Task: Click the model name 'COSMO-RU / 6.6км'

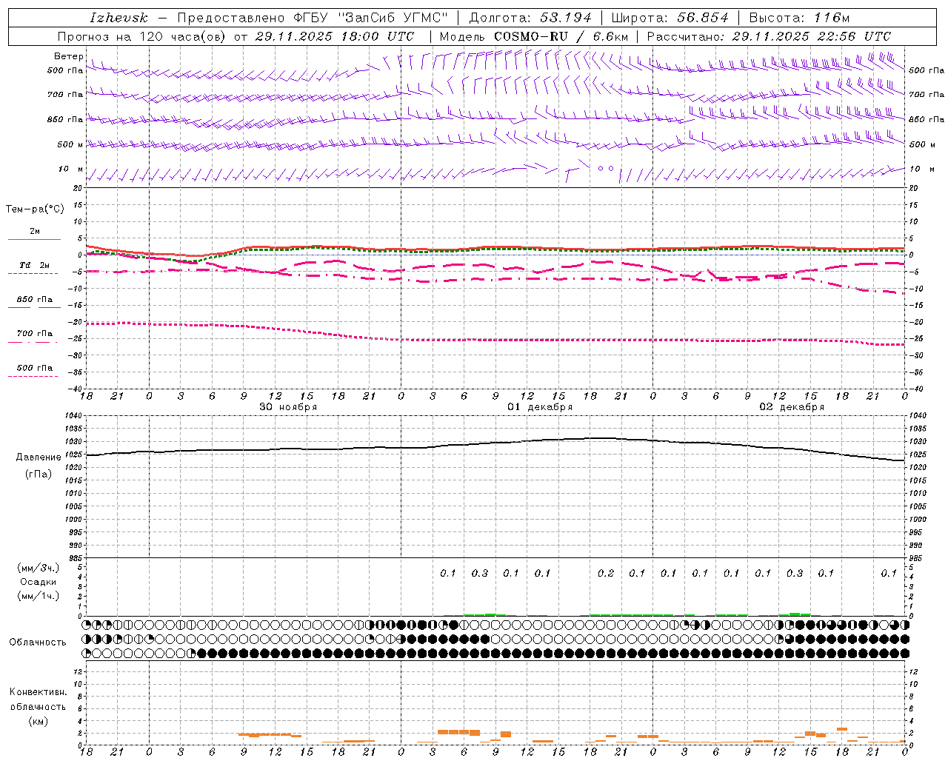Action: click(561, 36)
